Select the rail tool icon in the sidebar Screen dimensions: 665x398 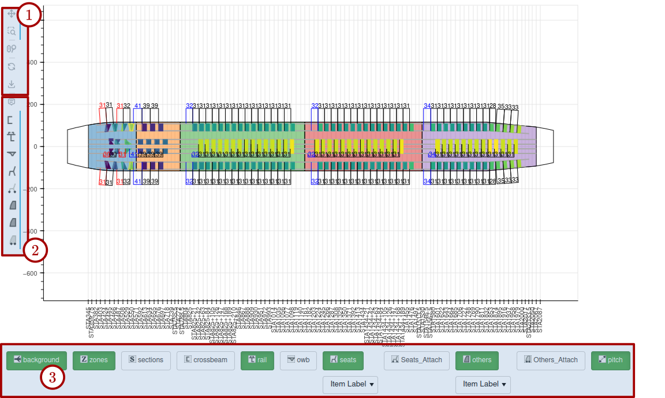12,137
